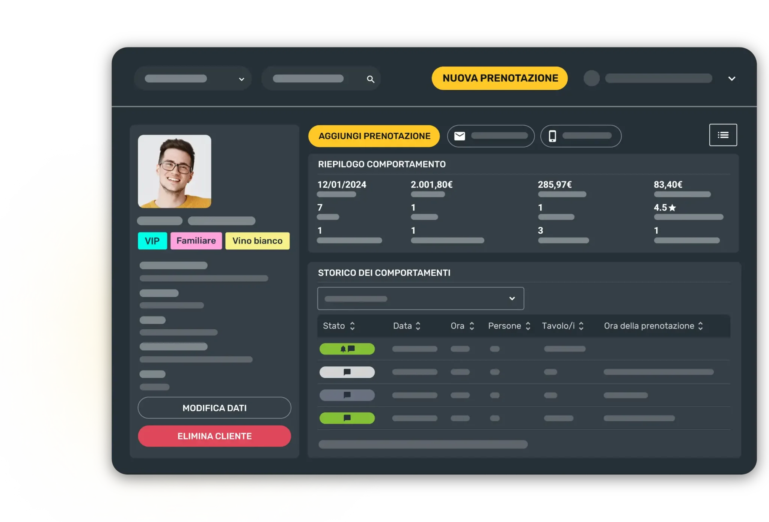Click the green status badge with bell

pyautogui.click(x=347, y=349)
